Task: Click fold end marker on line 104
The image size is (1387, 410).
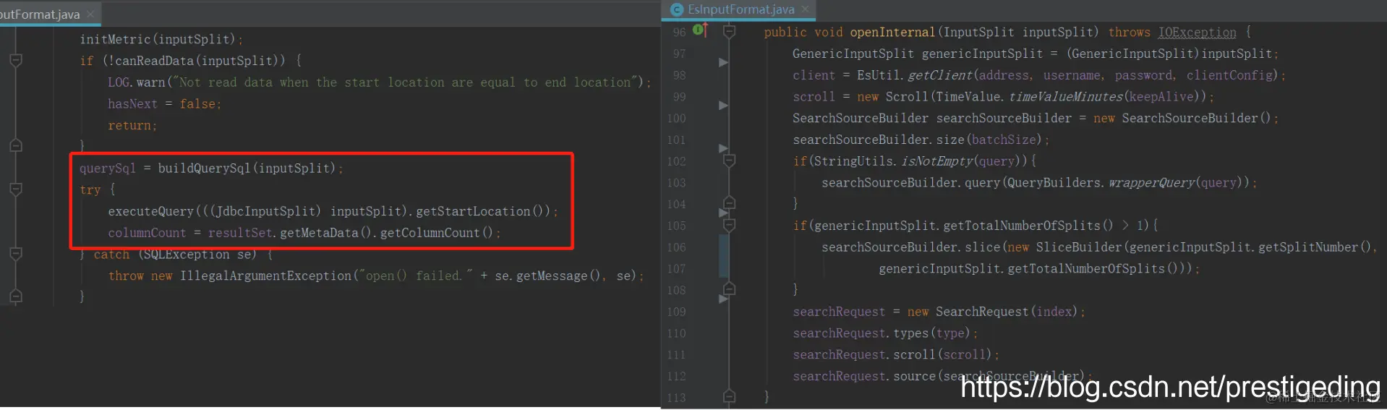Action: click(x=729, y=203)
